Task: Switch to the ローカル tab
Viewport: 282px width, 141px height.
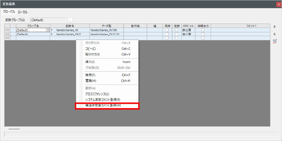Action: pos(23,12)
